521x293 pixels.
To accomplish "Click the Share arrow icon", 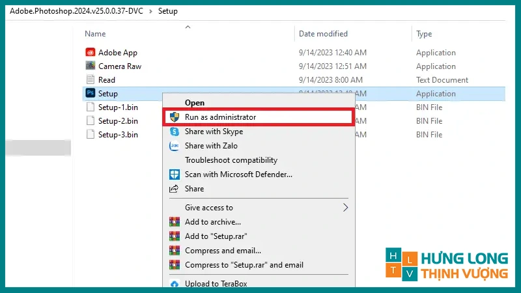I will 174,189.
